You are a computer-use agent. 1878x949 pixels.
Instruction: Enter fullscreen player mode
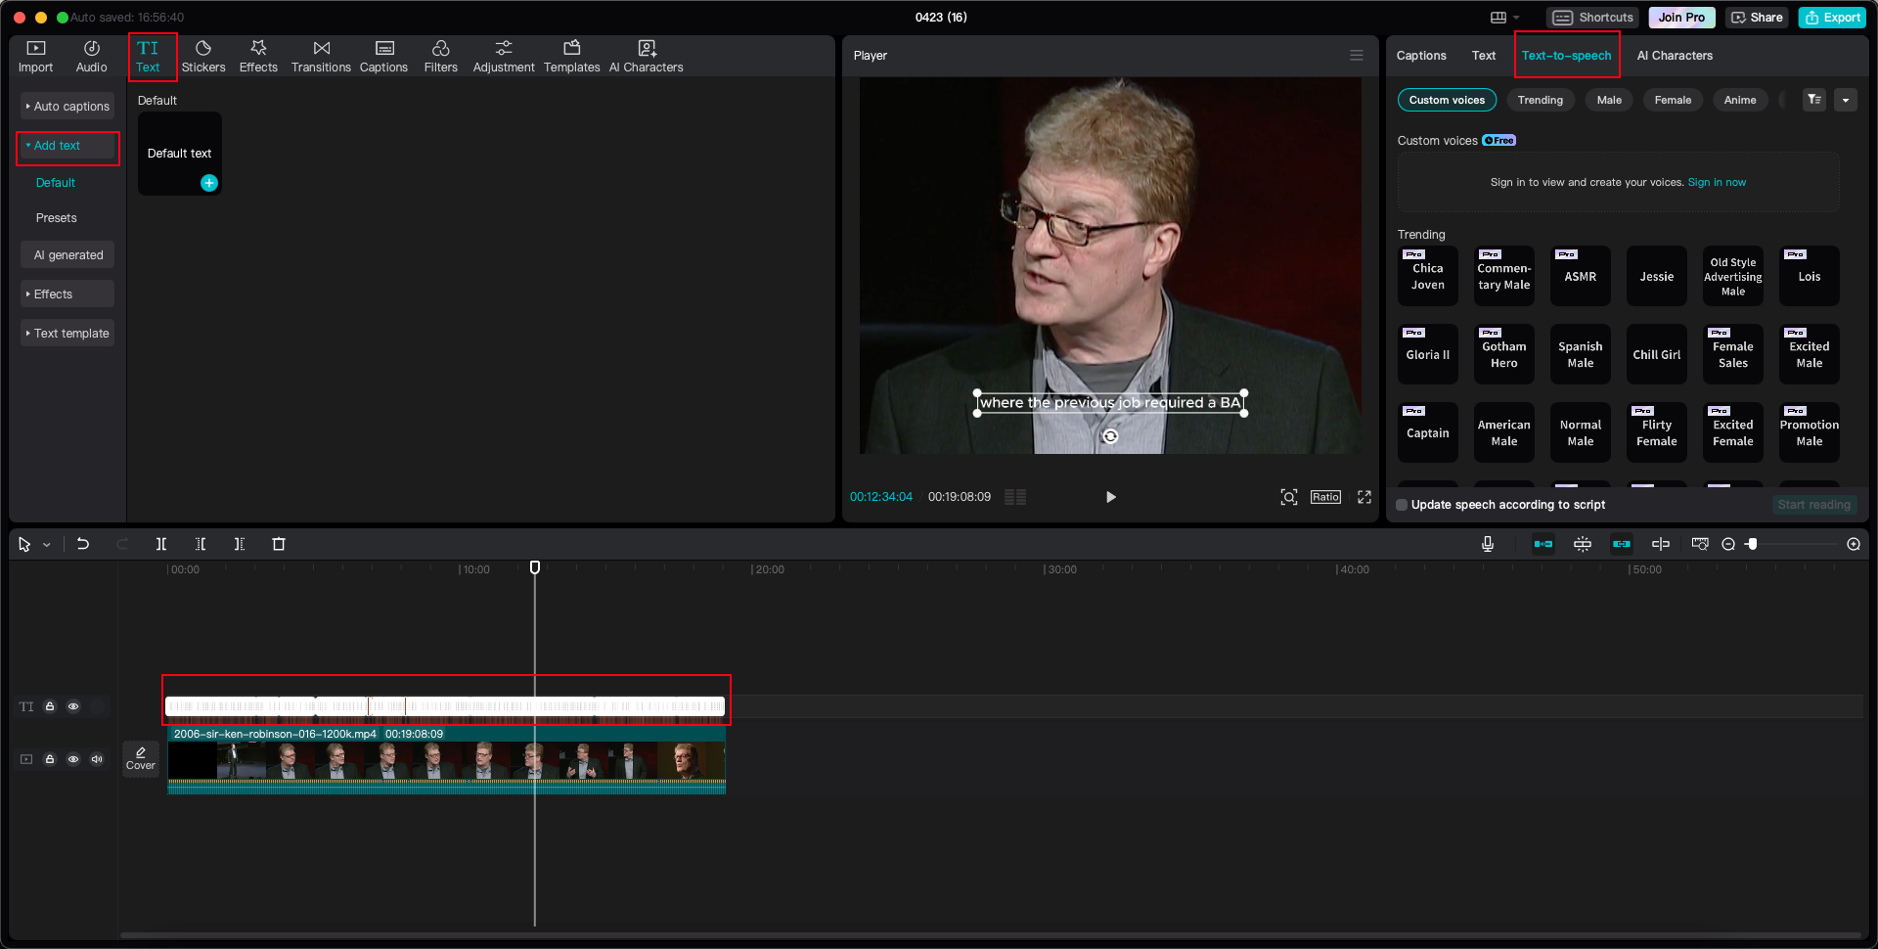pos(1364,497)
